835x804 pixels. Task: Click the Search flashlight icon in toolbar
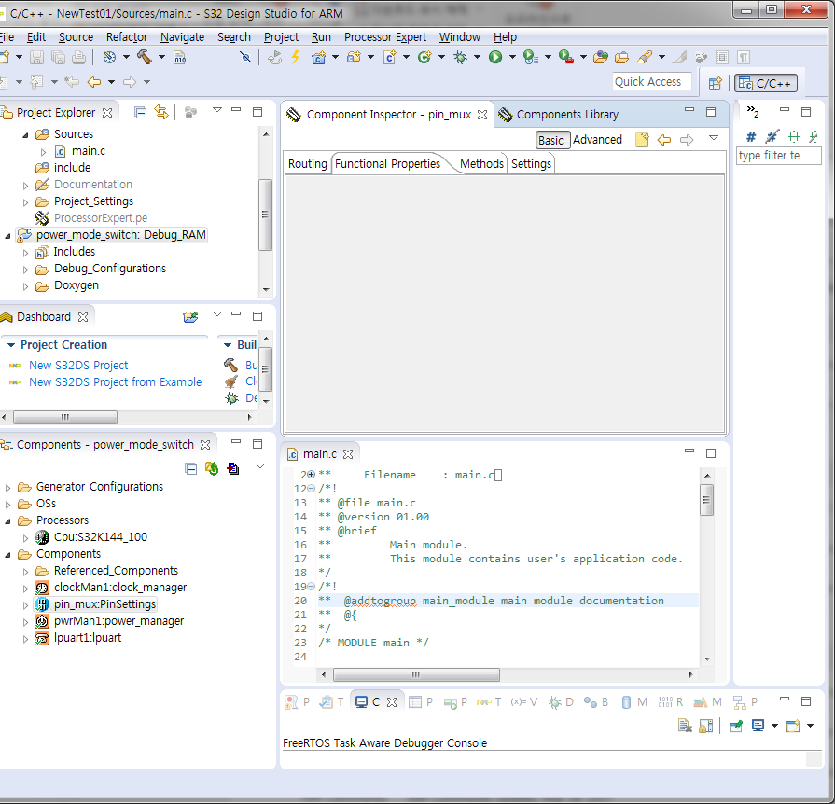(x=645, y=57)
